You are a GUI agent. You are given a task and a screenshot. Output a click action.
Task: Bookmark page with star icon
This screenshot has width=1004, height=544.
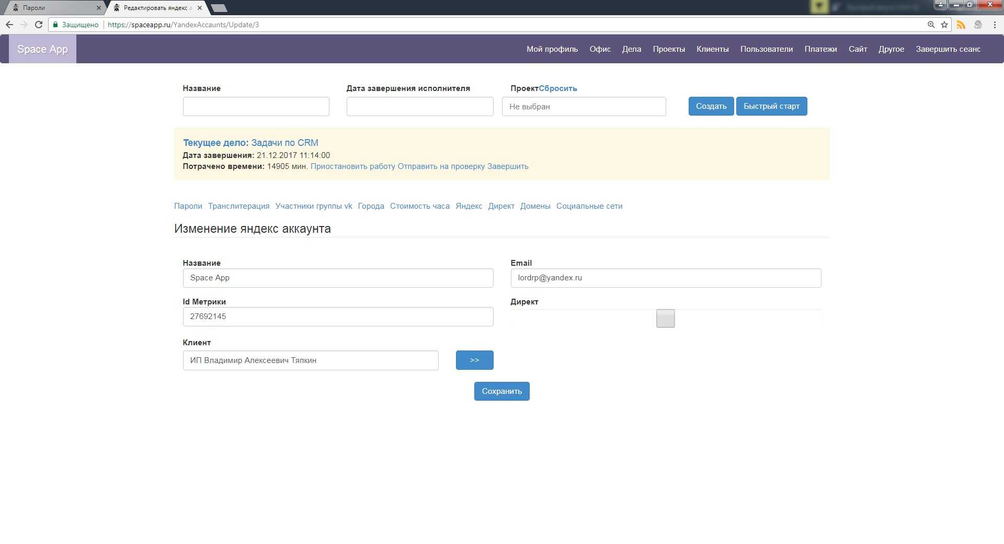point(944,25)
